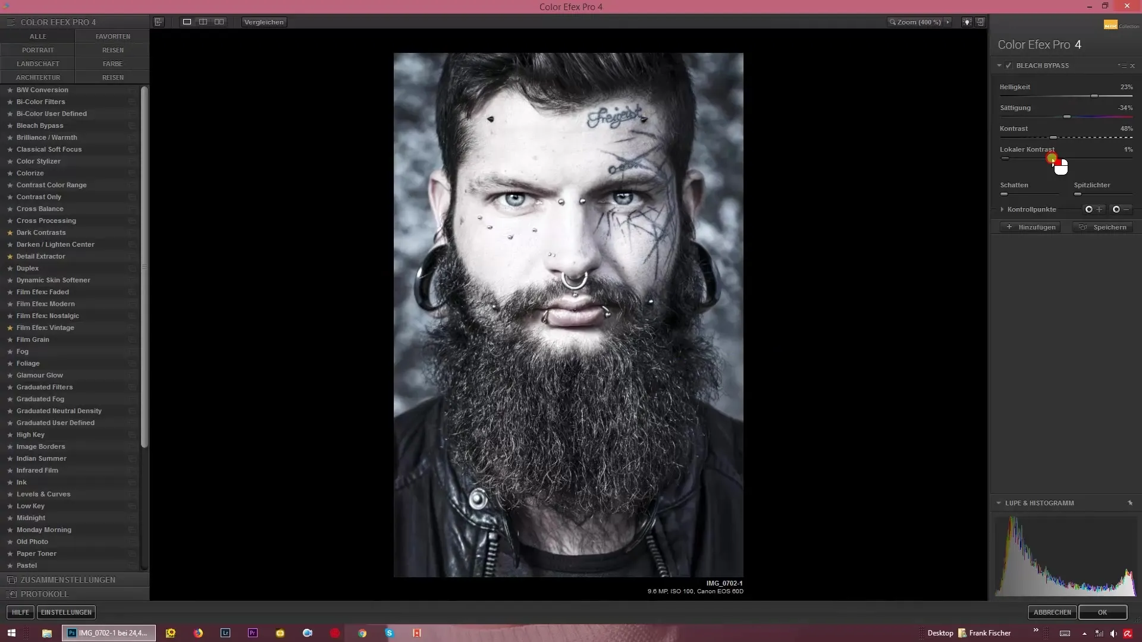Uncheck the Bleach Bypass filter checkbox
The height and width of the screenshot is (642, 1142).
click(1009, 65)
